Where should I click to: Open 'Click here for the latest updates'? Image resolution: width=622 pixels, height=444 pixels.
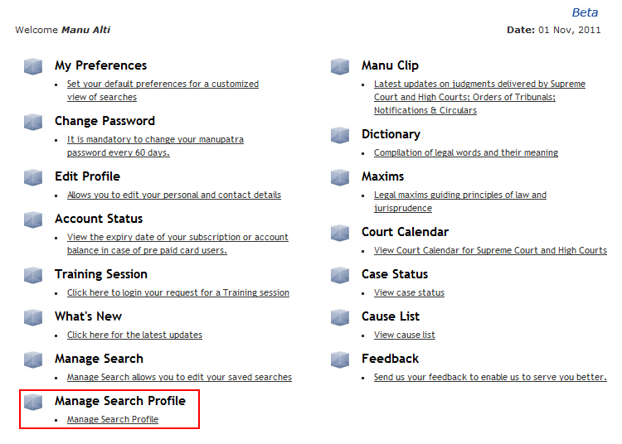coord(134,335)
